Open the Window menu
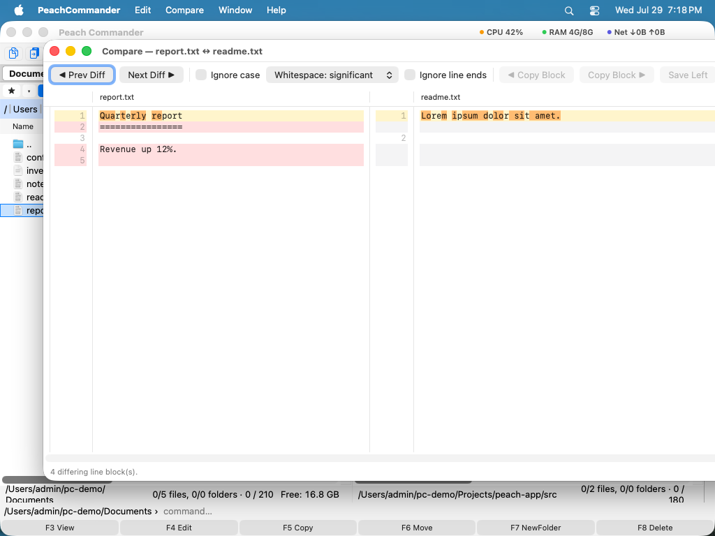The height and width of the screenshot is (536, 715). (x=235, y=10)
